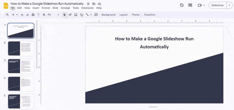Start the Slideshow

click(x=217, y=5)
